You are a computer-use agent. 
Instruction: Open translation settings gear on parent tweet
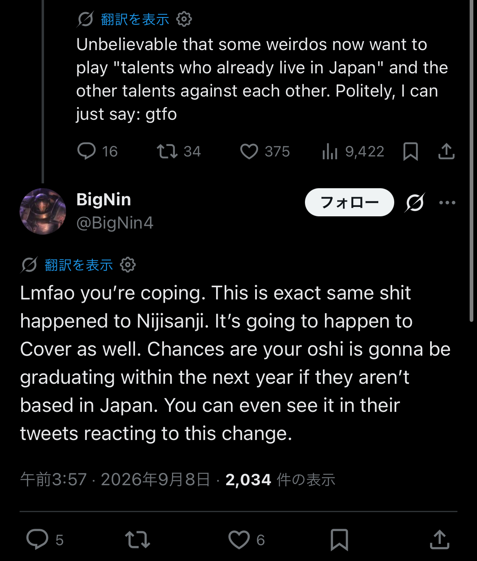click(x=184, y=19)
